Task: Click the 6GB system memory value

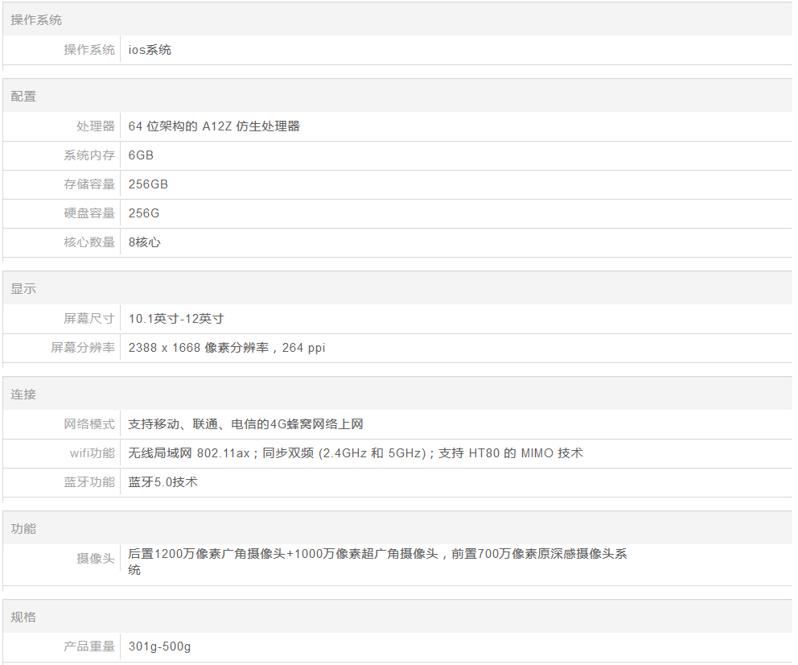Action: point(141,155)
